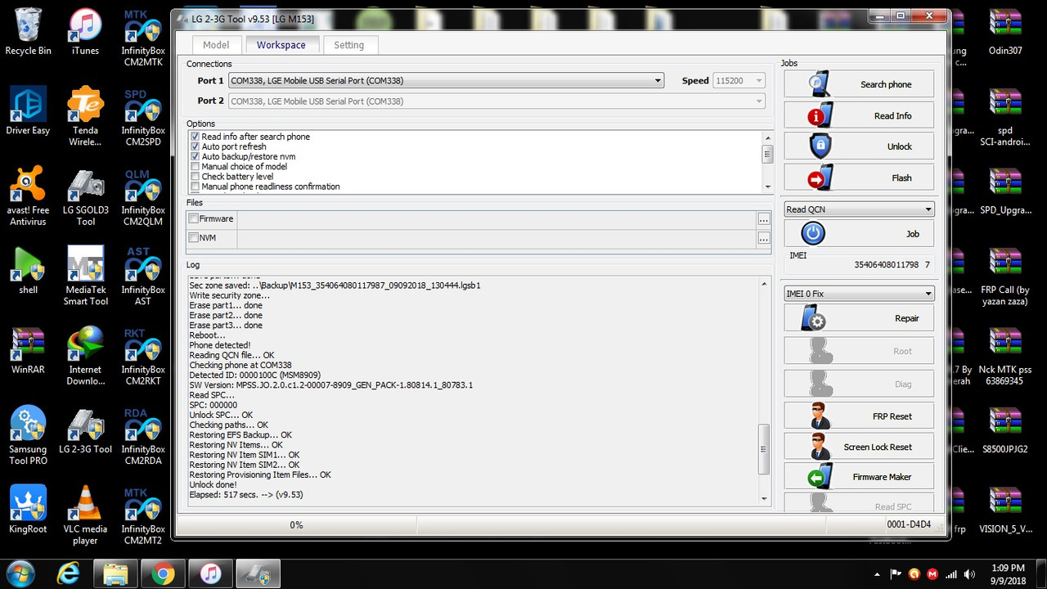The image size is (1047, 589).
Task: Enable the Firmware file checkbox
Action: point(194,218)
